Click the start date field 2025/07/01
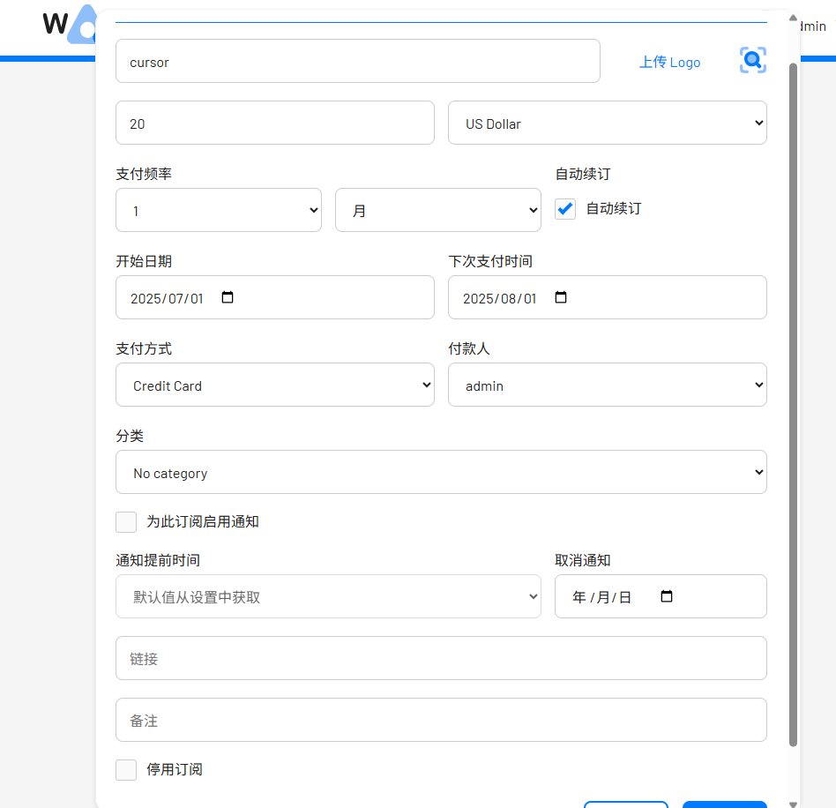836x808 pixels. click(275, 297)
